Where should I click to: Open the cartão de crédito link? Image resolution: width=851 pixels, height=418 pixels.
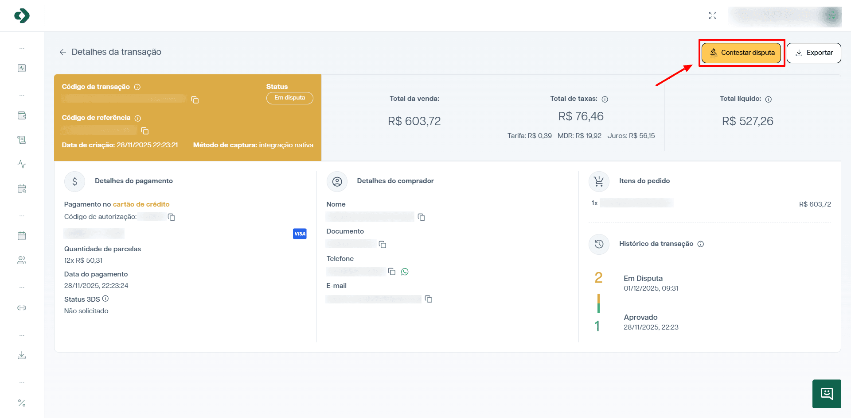coord(141,204)
